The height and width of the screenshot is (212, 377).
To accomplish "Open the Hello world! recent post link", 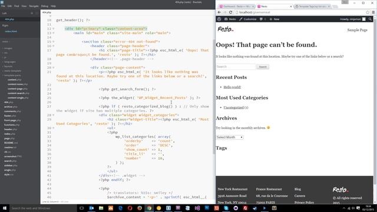I will pyautogui.click(x=232, y=87).
